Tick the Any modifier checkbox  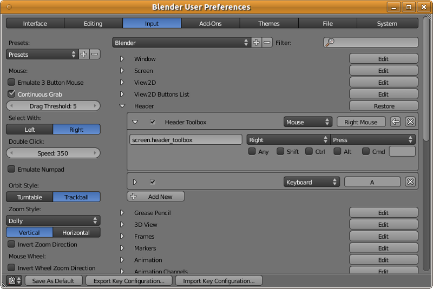[252, 151]
